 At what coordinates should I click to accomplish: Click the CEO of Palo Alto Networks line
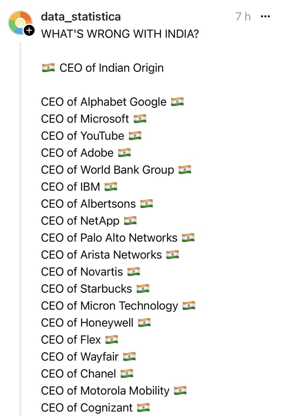(109, 238)
